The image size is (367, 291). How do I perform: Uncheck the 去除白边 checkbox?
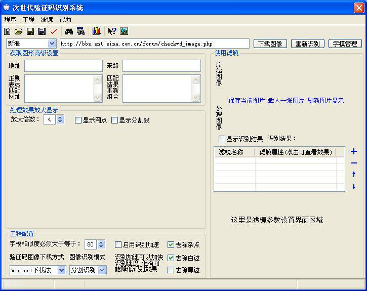click(x=171, y=258)
